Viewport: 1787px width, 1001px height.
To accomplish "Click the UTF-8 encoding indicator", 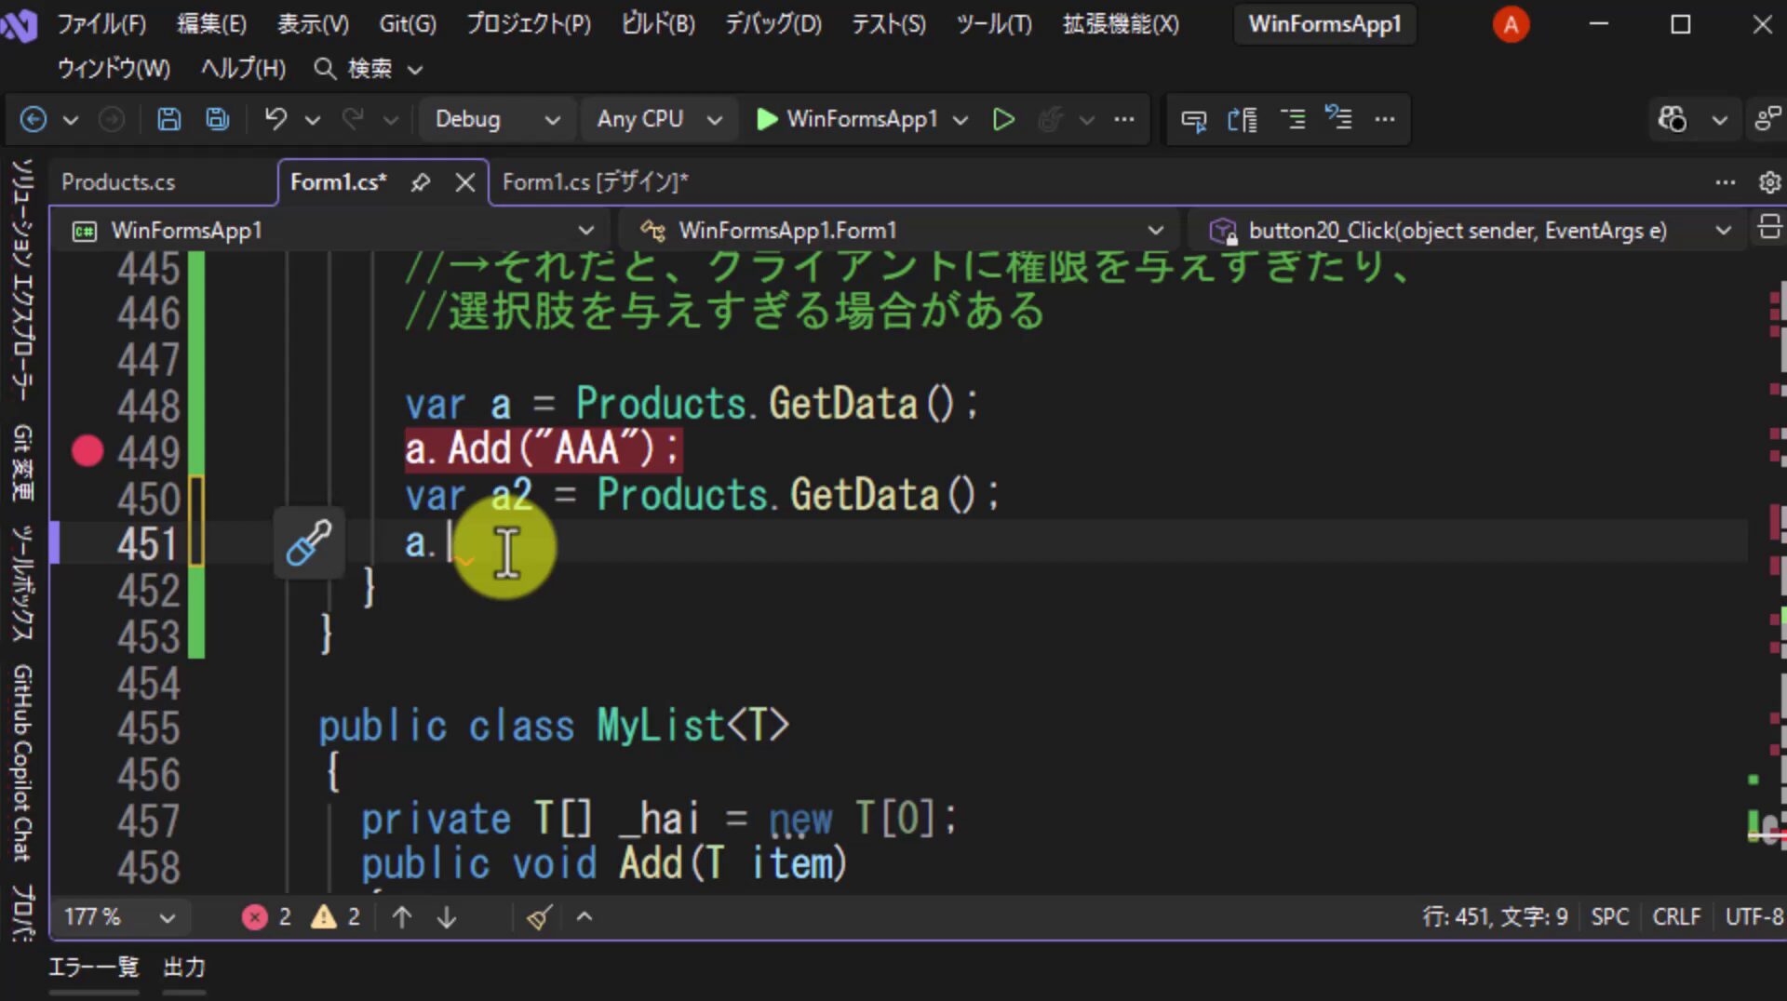I will pyautogui.click(x=1754, y=917).
